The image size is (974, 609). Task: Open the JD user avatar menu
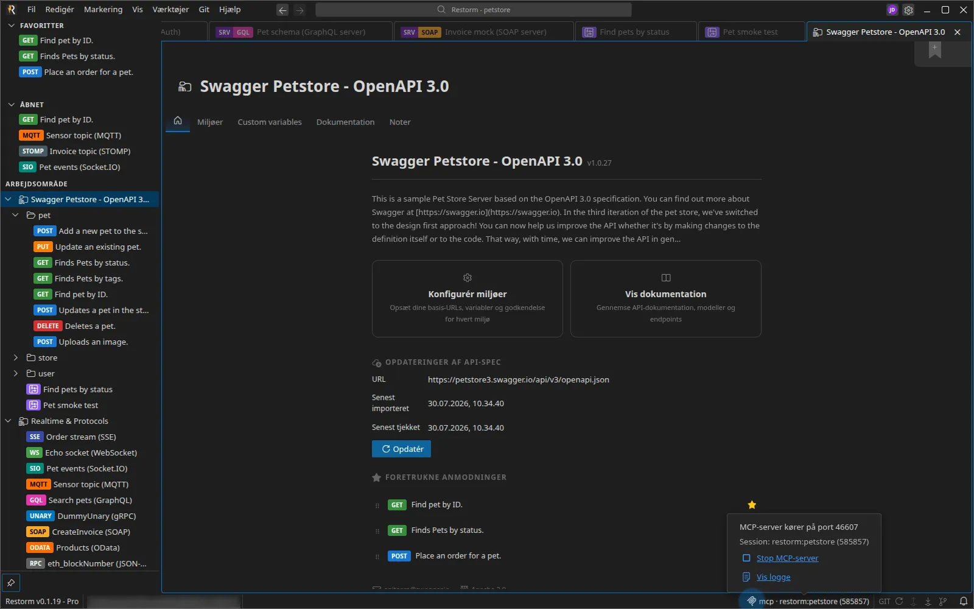click(892, 10)
